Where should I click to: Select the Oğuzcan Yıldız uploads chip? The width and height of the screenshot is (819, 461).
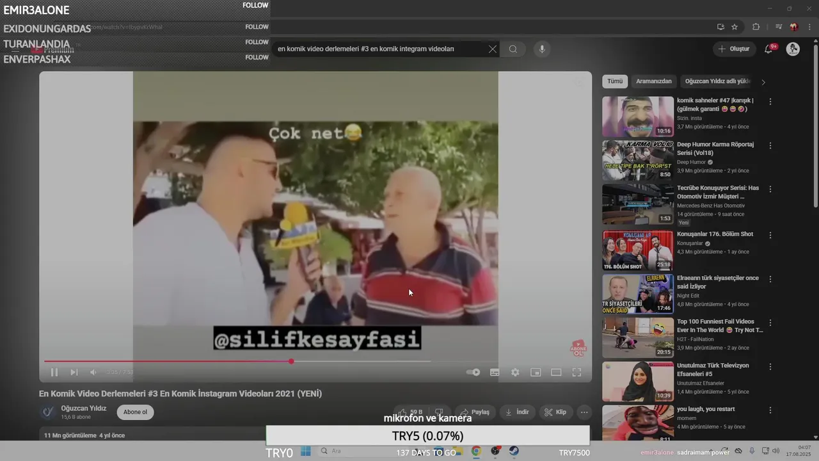(x=717, y=81)
